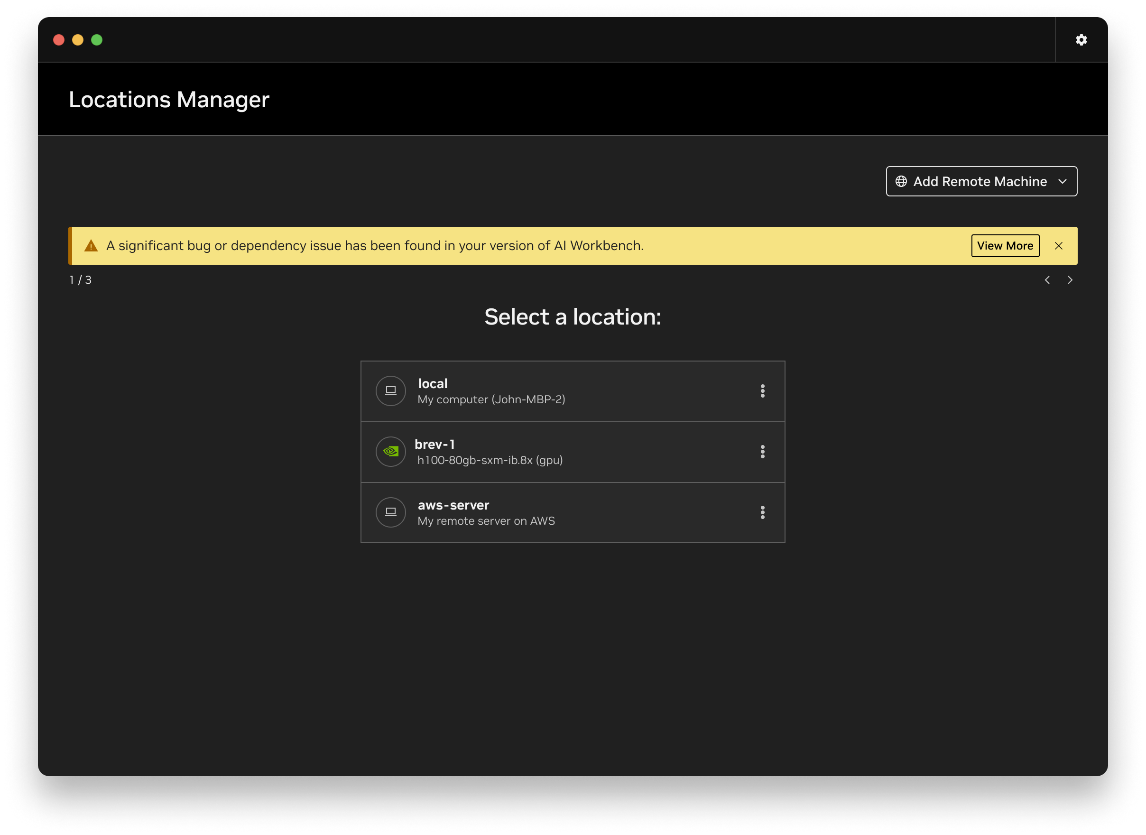Click the notification counter 1 / 3
1146x835 pixels.
(80, 280)
